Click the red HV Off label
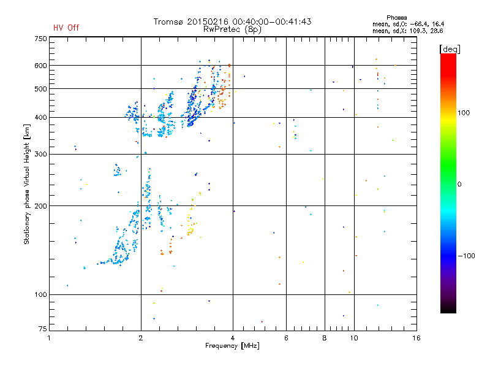The height and width of the screenshot is (368, 490). [66, 28]
